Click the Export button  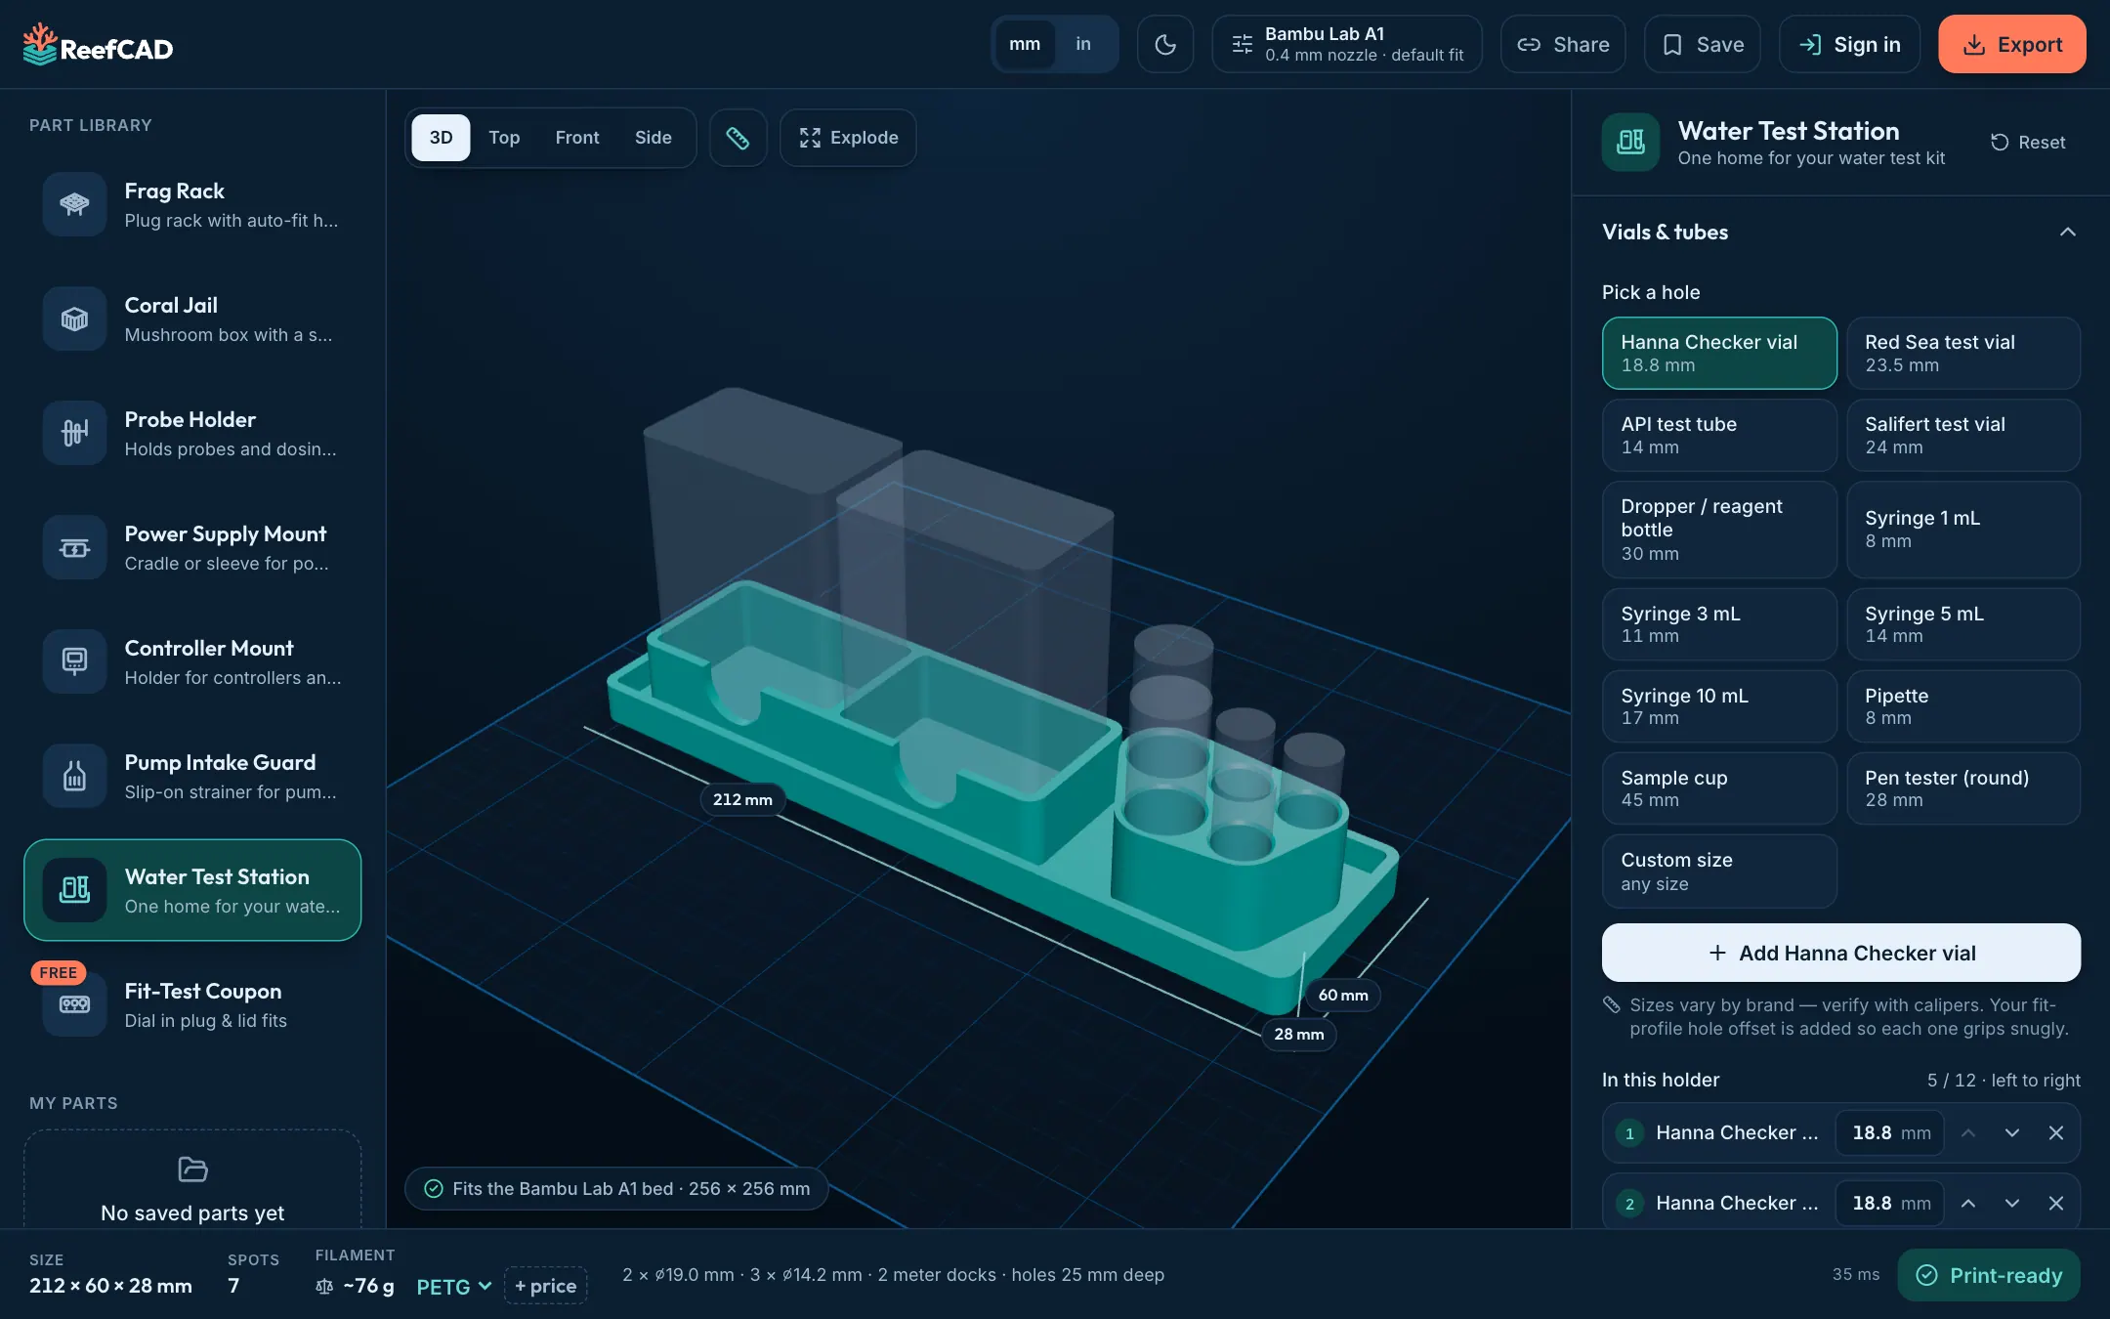point(2012,44)
